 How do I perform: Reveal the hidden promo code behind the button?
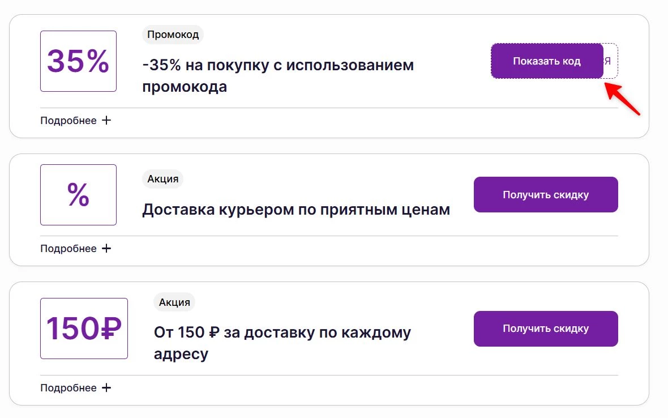(547, 61)
